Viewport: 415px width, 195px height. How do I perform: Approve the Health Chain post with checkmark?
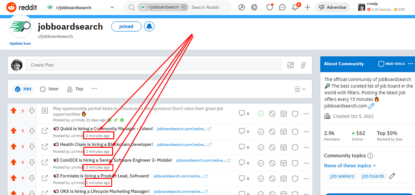point(261,147)
